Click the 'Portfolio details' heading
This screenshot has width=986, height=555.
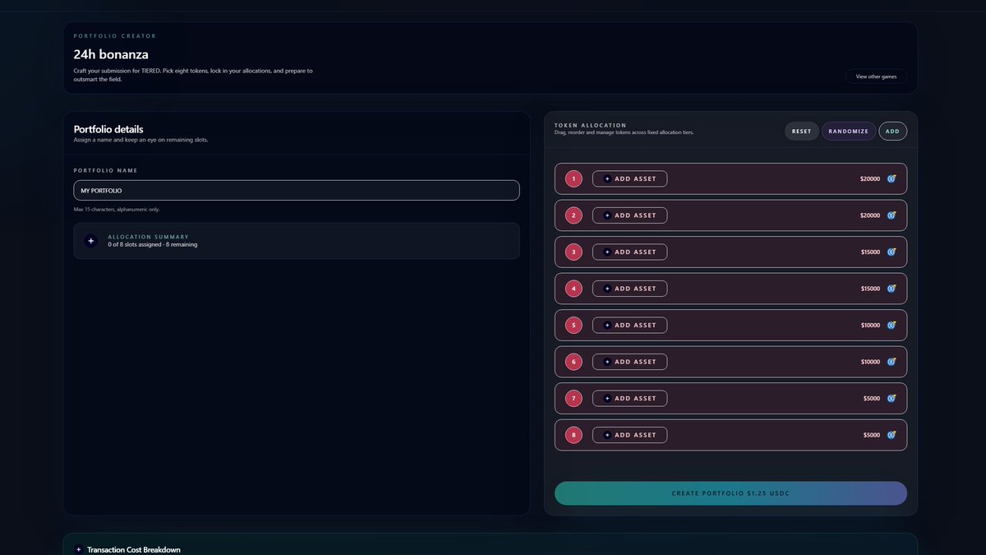[x=108, y=129]
